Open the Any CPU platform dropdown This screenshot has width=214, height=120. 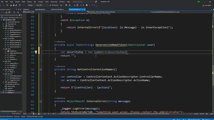42,5
